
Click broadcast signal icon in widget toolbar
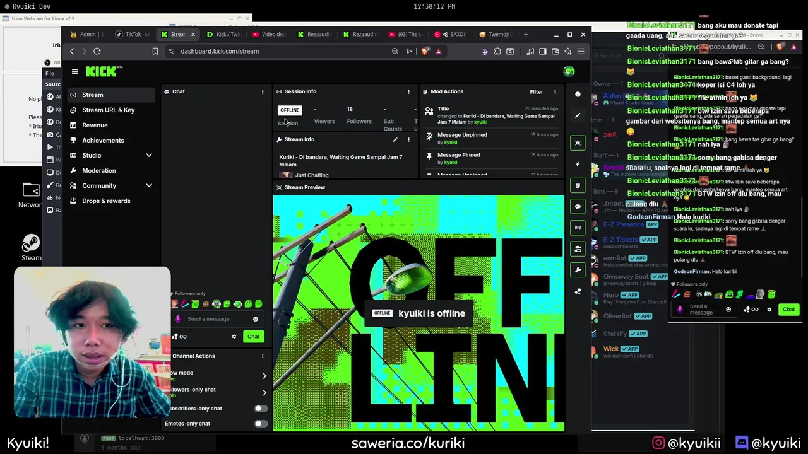578,228
